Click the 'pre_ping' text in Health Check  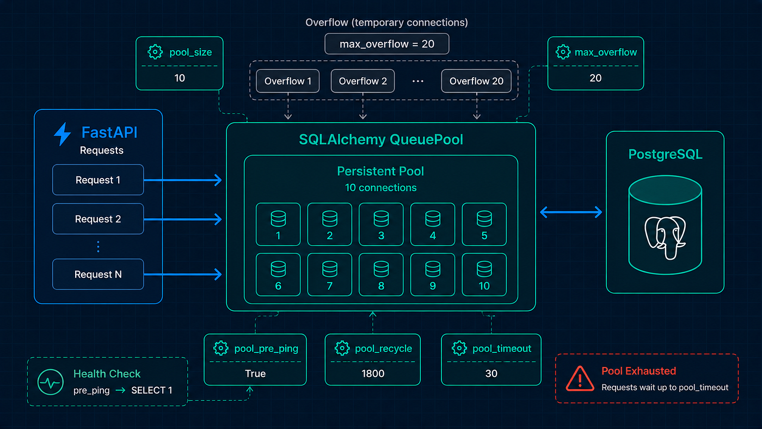pyautogui.click(x=91, y=390)
